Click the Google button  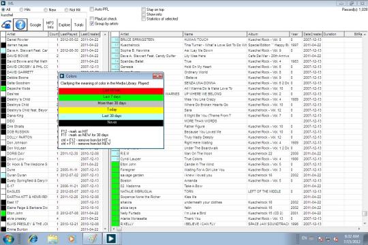click(35, 24)
